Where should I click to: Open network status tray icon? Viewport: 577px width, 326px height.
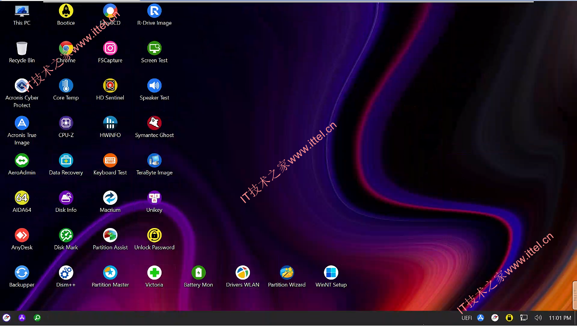pos(524,318)
